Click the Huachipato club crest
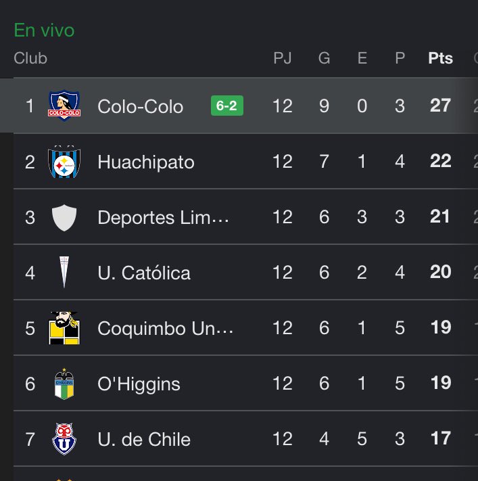This screenshot has width=478, height=481. tap(64, 162)
